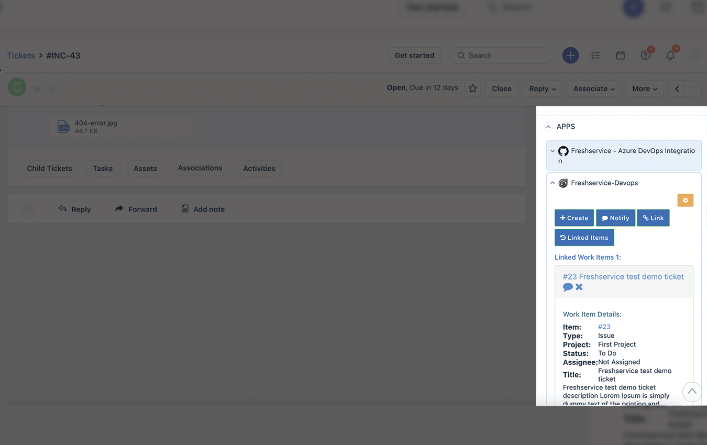Expand Freshservice - Azure DevOps Integration app
This screenshot has height=445, width=707.
click(624, 155)
